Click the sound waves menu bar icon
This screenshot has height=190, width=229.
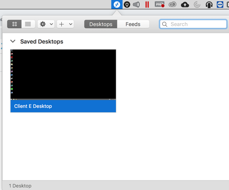pos(136,5)
